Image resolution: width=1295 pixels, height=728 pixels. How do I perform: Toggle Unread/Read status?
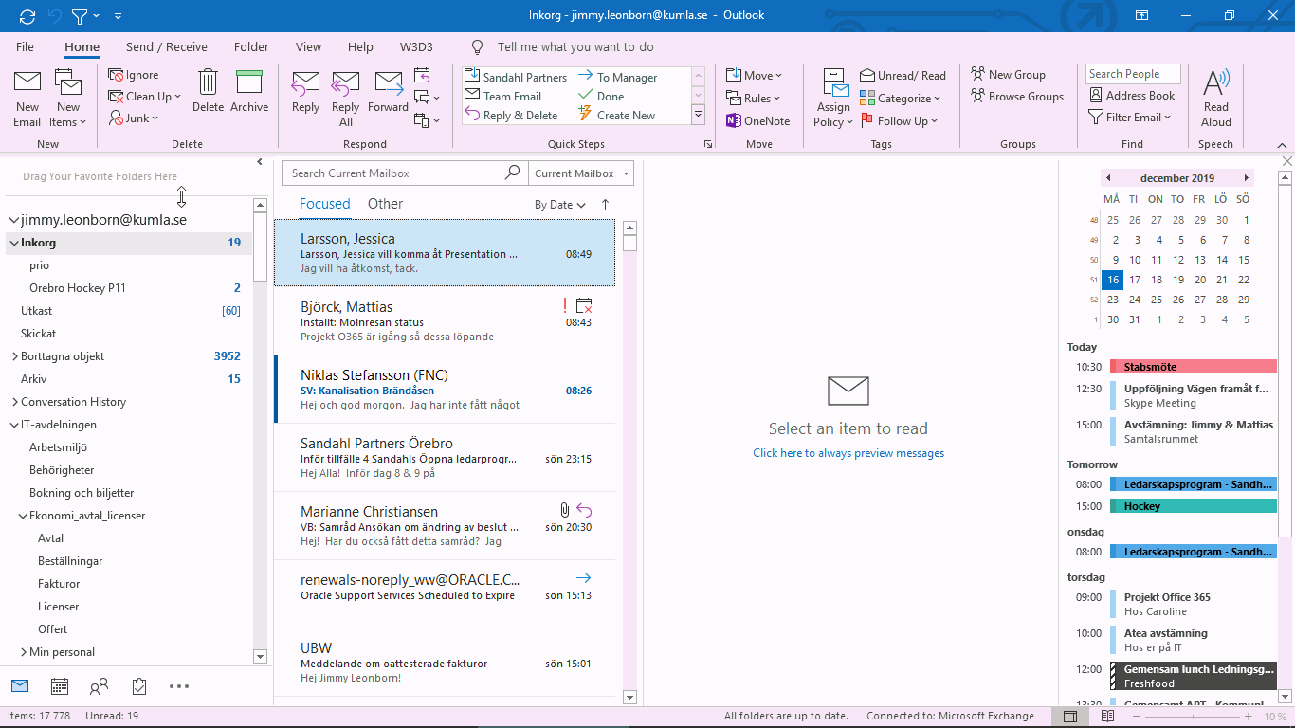pyautogui.click(x=903, y=75)
